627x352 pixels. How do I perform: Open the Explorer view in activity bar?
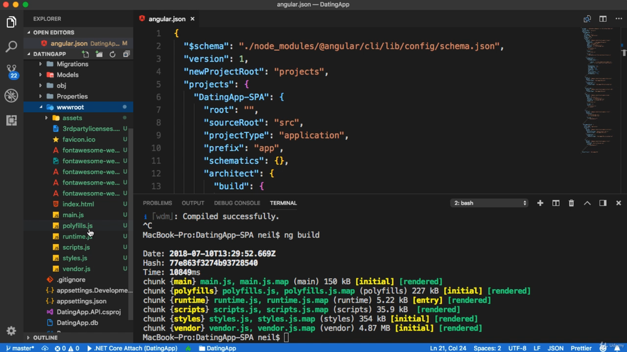11,22
